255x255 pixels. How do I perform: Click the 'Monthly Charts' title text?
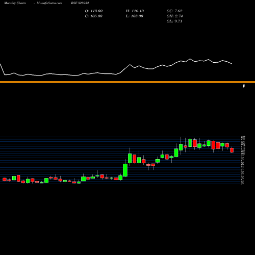(x=15, y=3)
